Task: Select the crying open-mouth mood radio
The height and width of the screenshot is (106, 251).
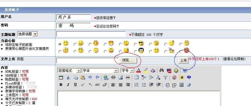Action: 105,52
